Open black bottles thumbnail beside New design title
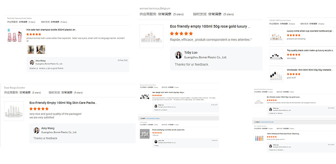The height and width of the screenshot is (164, 336). tap(145, 96)
